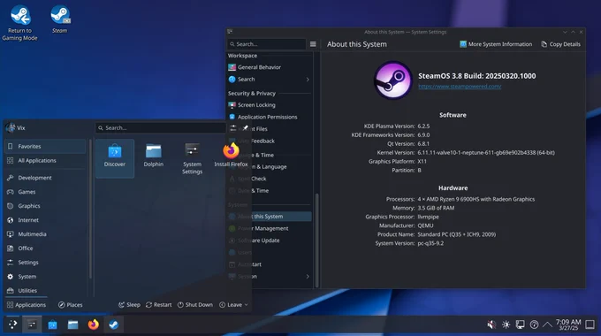Click the muted volume tray icon
This screenshot has width=601, height=336.
coord(491,325)
